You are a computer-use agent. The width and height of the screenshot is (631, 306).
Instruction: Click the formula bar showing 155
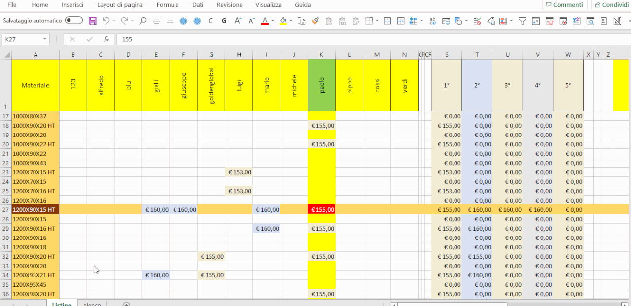tap(374, 39)
